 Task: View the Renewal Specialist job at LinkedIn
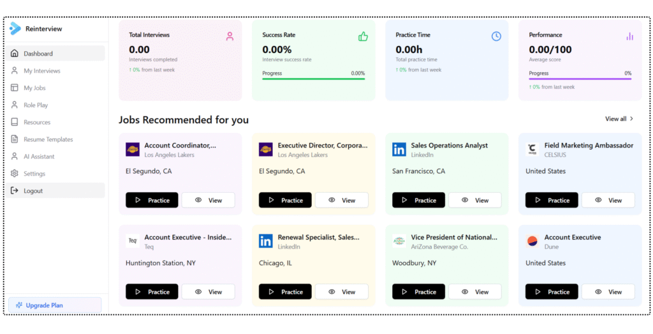click(341, 292)
